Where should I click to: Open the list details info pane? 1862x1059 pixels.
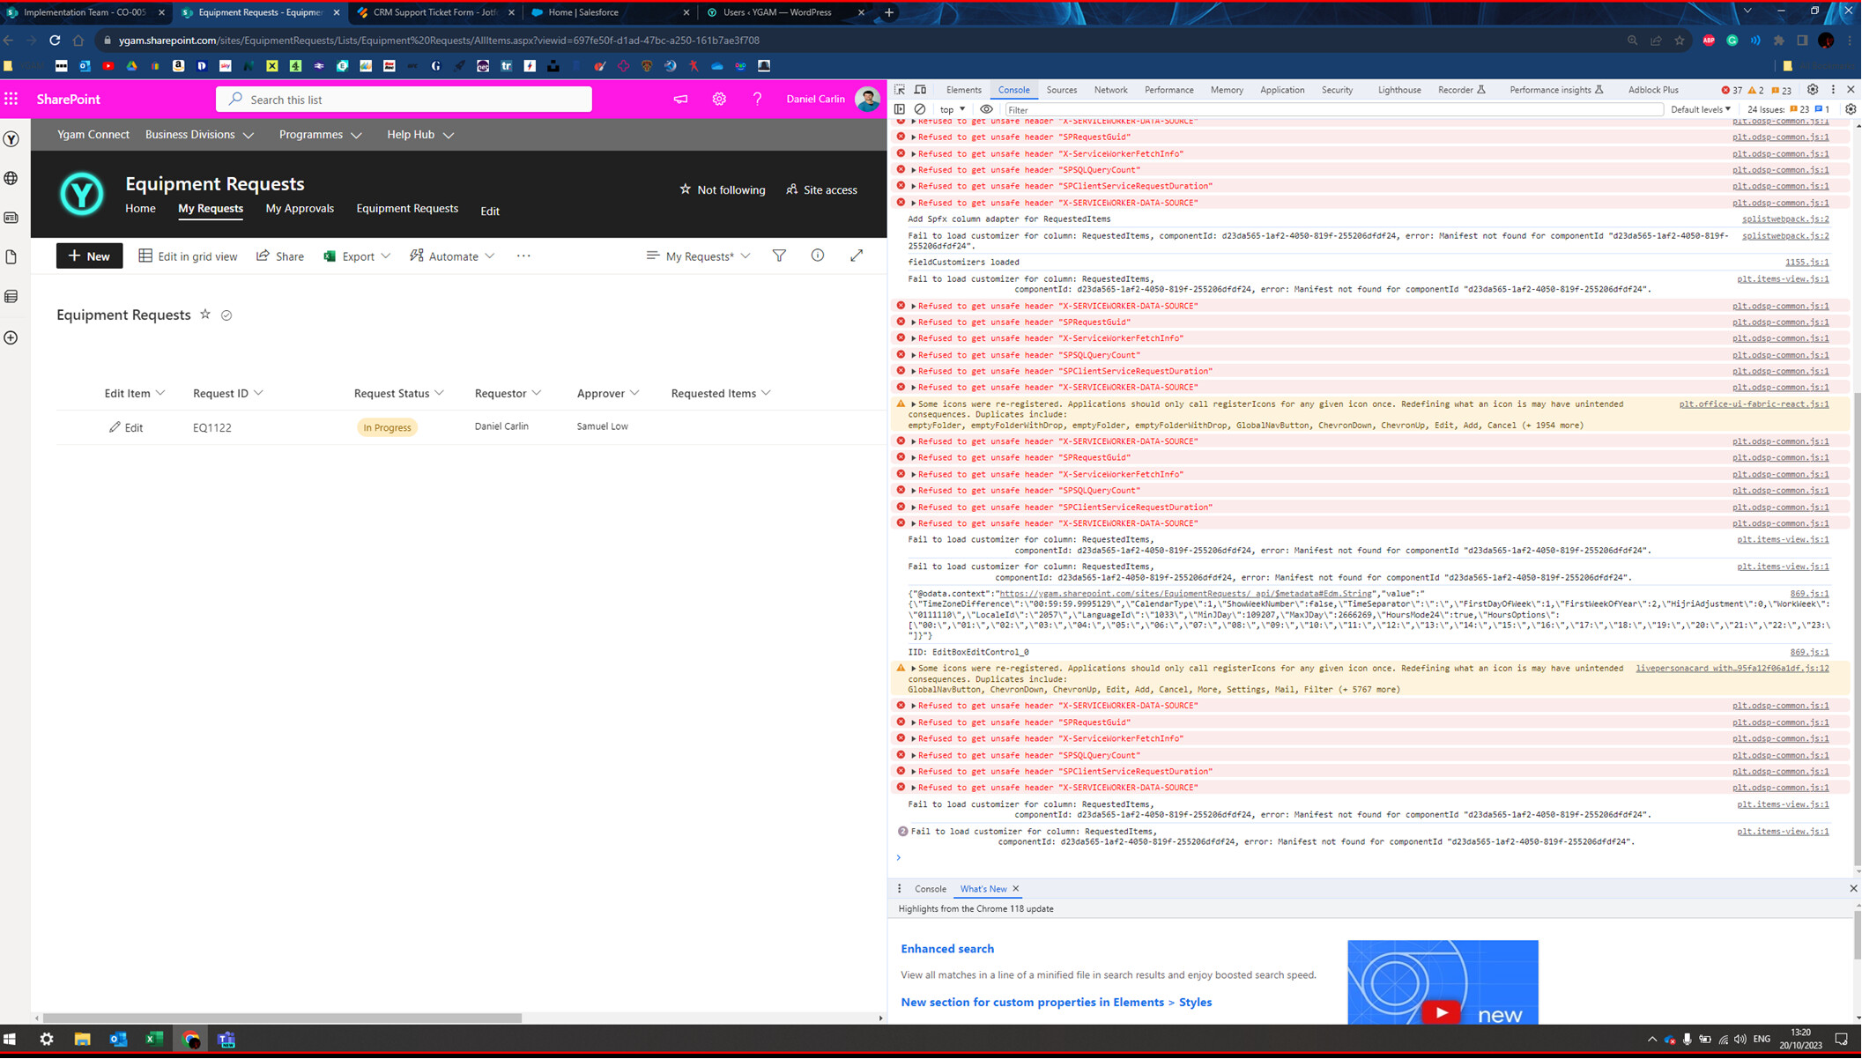(x=818, y=255)
